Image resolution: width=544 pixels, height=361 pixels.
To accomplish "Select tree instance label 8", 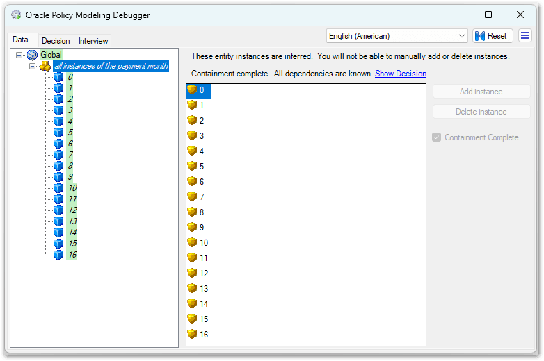I will coord(70,166).
